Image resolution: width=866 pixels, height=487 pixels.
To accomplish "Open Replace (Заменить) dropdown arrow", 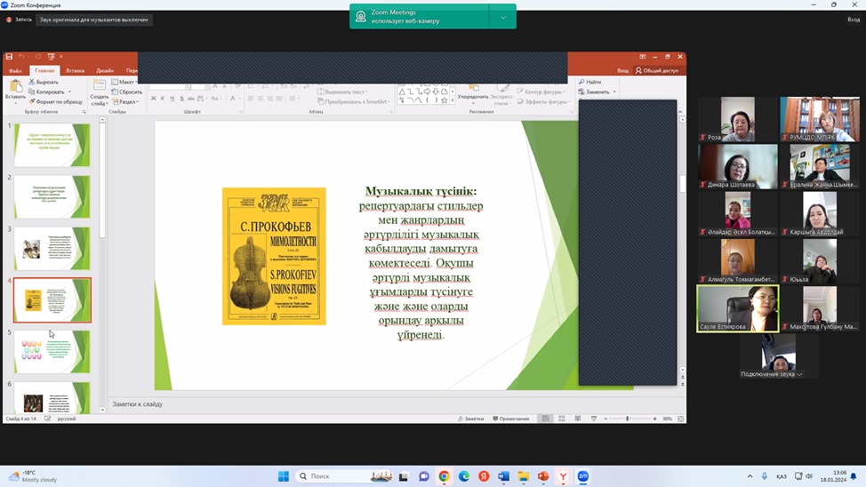I will tap(614, 92).
